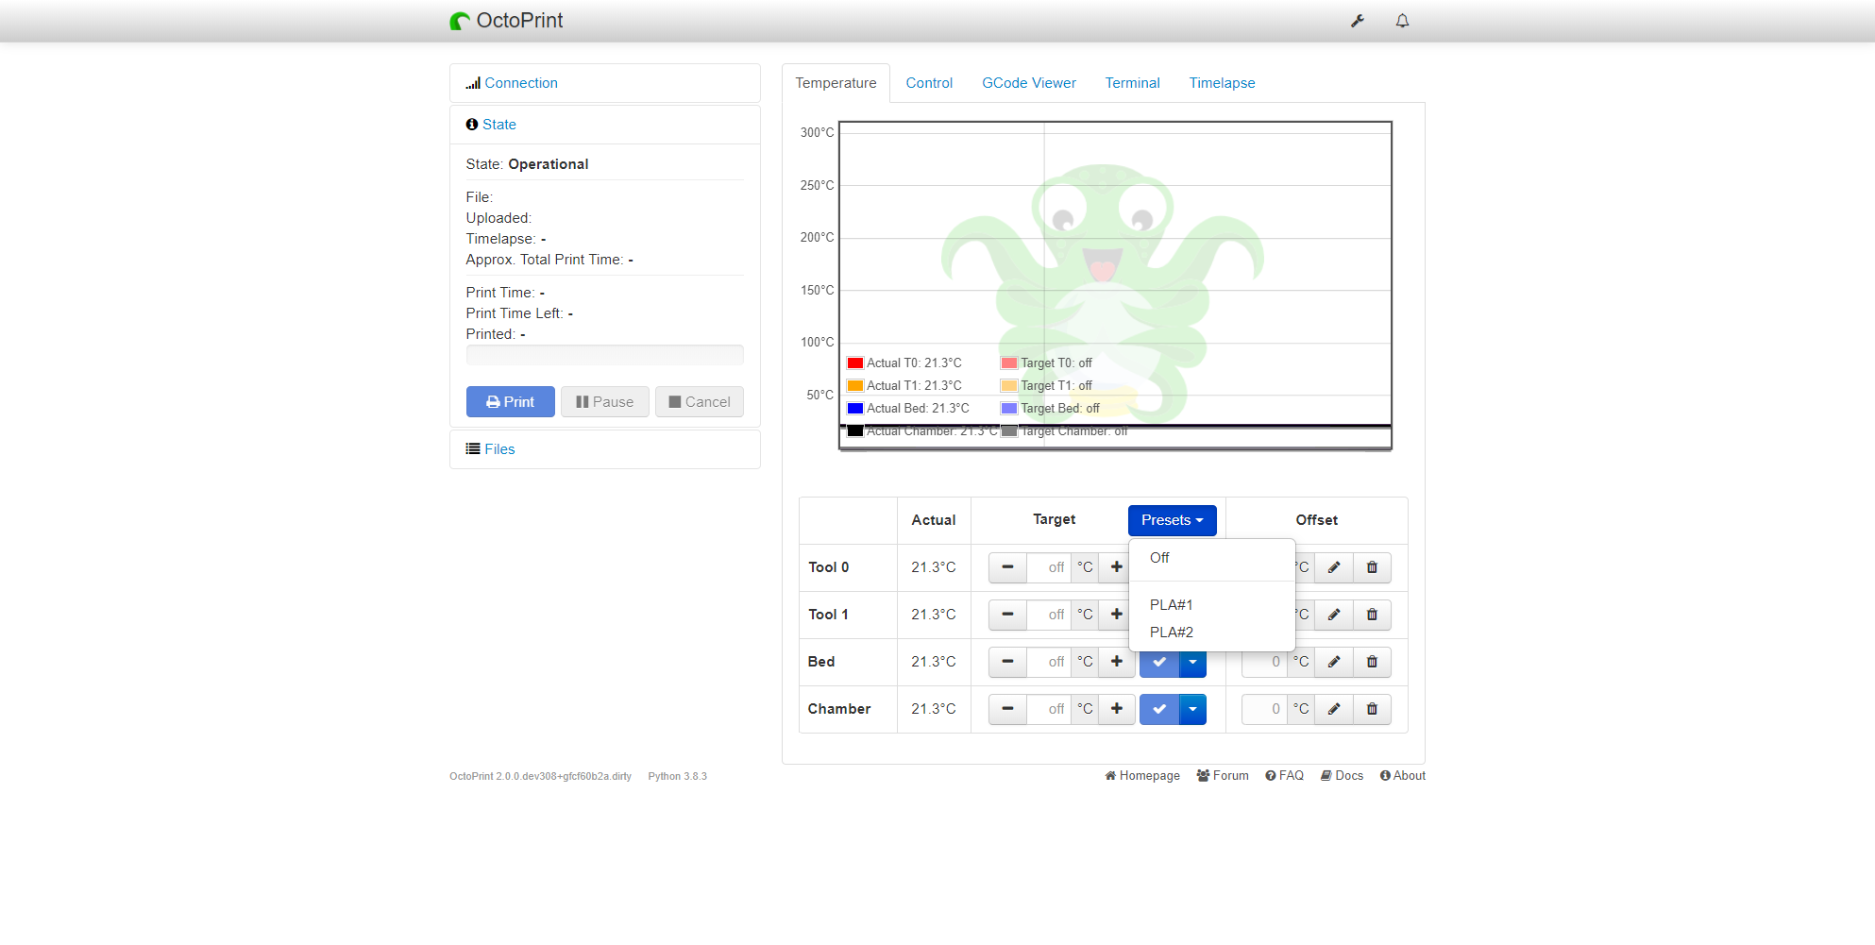Delete the Tool 1 temperature offset

pos(1372,615)
